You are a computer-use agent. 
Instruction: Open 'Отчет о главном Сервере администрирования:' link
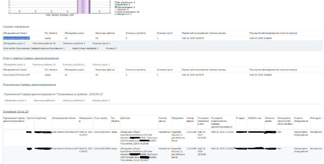pos(31,58)
